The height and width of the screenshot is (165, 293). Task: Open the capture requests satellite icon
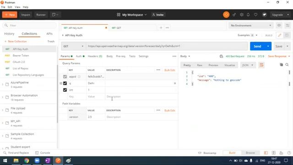pos(234,15)
